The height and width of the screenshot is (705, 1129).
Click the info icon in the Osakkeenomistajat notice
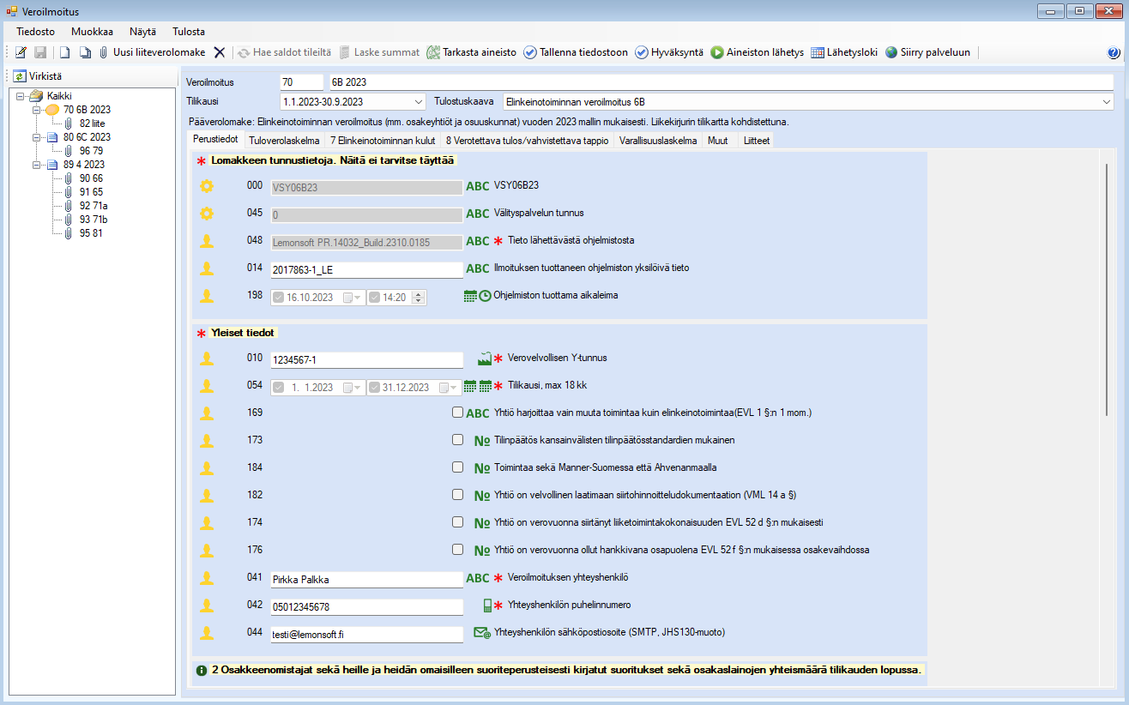202,670
